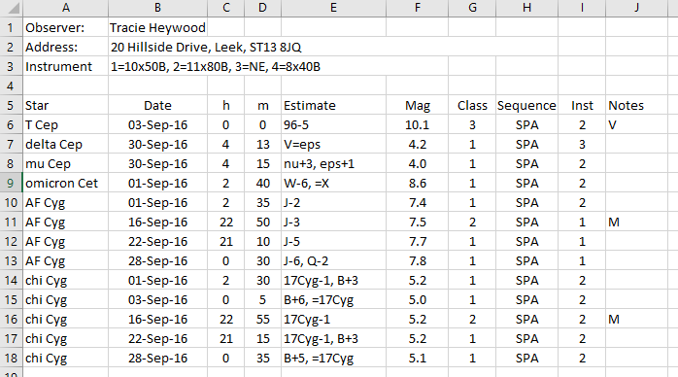Click estimate cell 'J-2' in row 10
Image resolution: width=678 pixels, height=377 pixels.
tap(333, 202)
